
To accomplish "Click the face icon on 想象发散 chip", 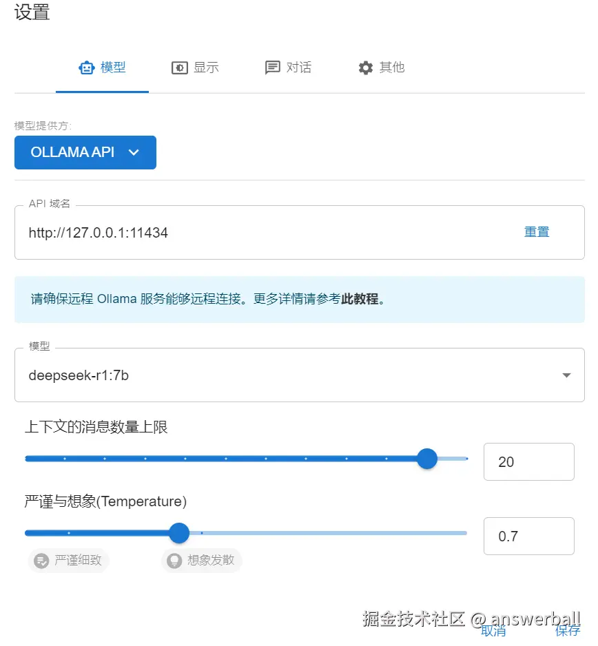I will pos(173,561).
